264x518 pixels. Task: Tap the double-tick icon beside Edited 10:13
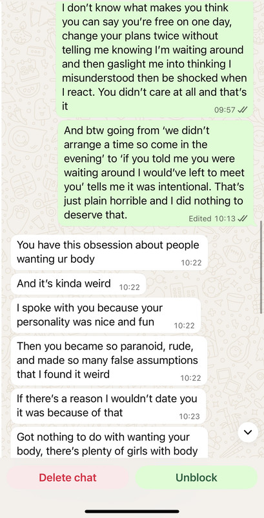click(x=242, y=218)
